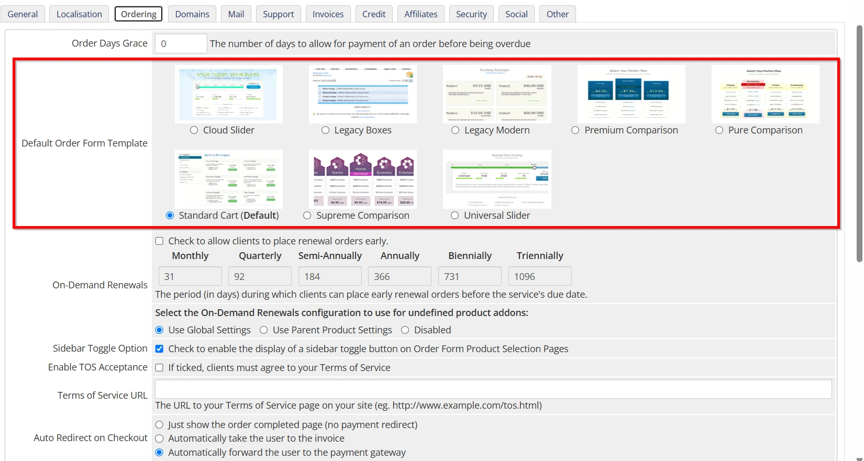Click the Universal Slider template thumbnail
This screenshot has height=461, width=864.
pos(497,179)
